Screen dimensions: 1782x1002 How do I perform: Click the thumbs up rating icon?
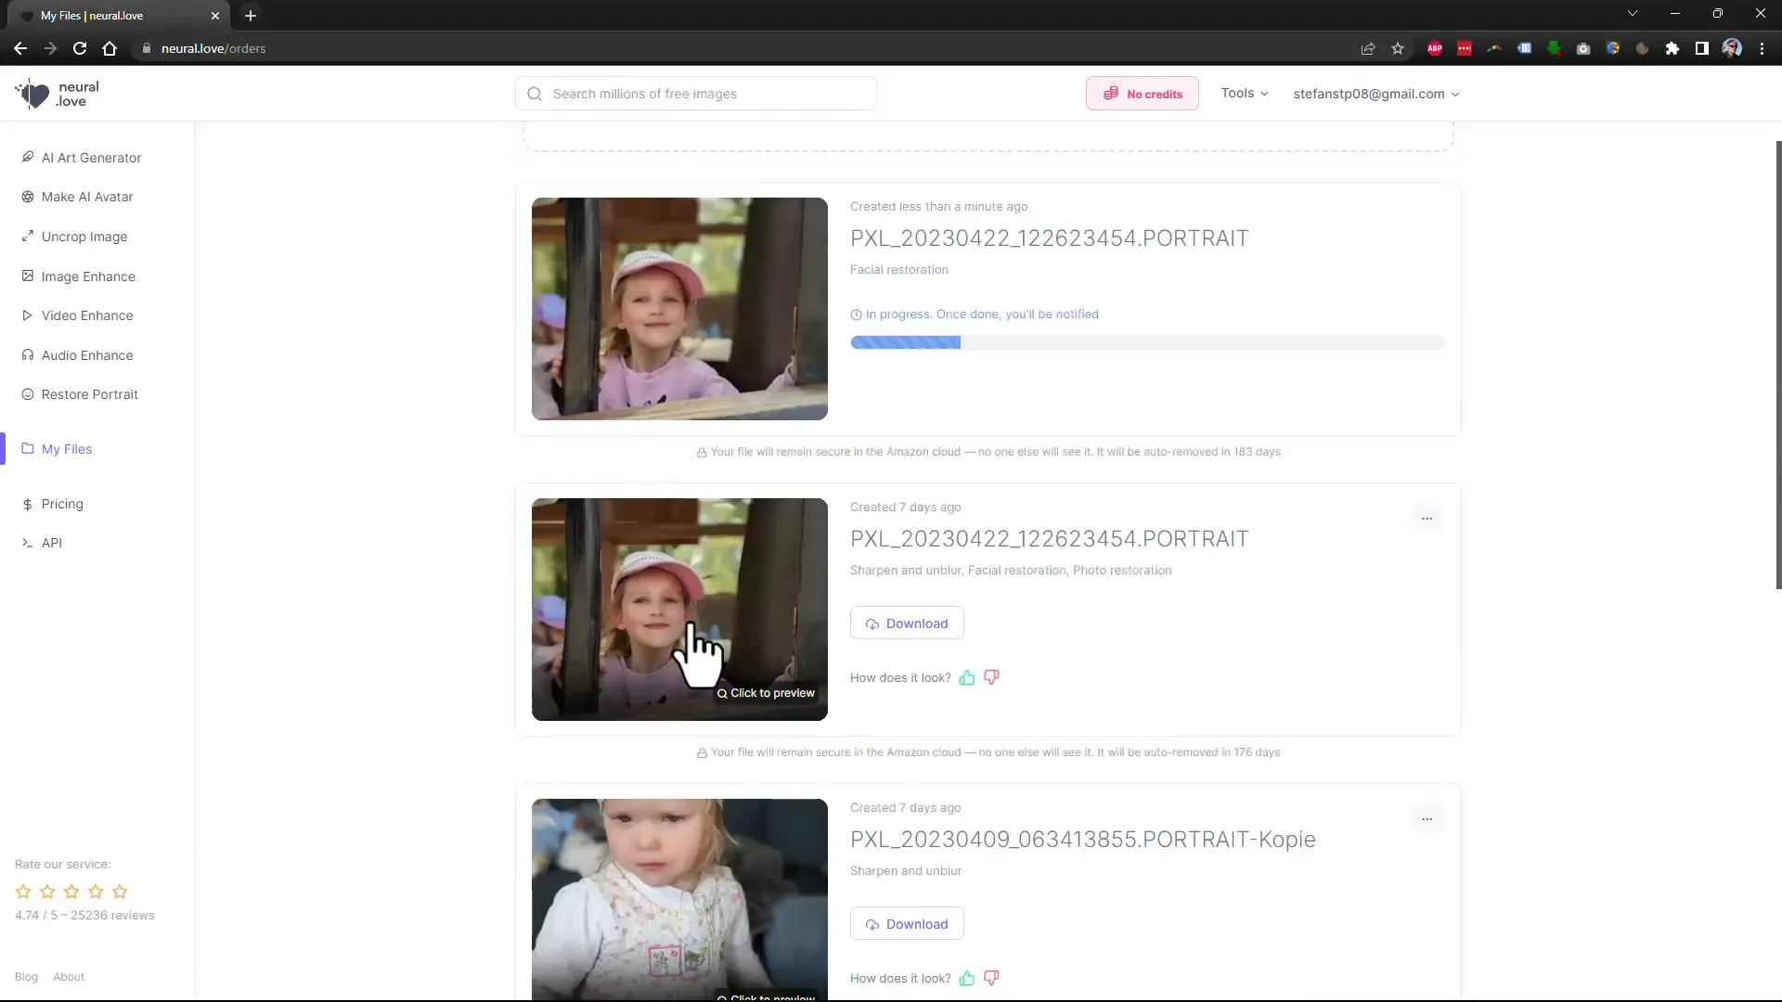click(x=968, y=676)
